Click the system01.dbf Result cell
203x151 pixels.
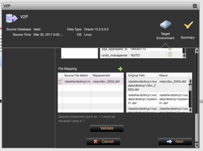point(173,99)
